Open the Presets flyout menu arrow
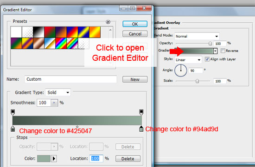Screen dimensions: 255x167 108,22
